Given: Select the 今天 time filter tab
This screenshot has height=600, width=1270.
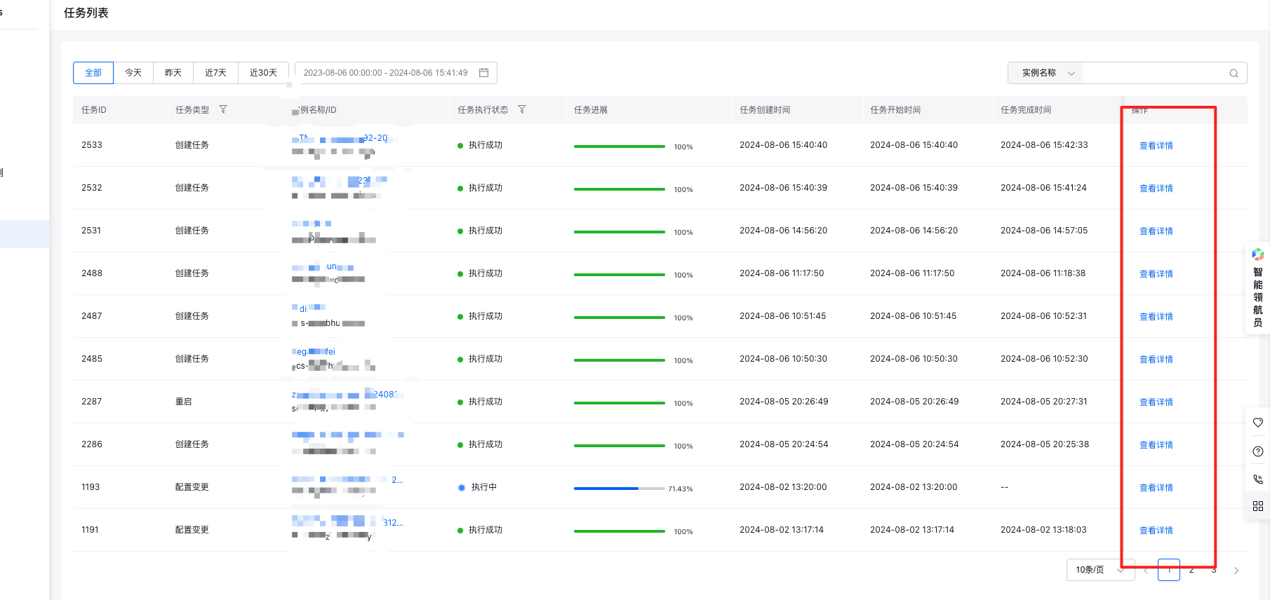Looking at the screenshot, I should point(133,73).
